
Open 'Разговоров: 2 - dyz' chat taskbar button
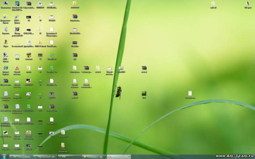click(94, 157)
